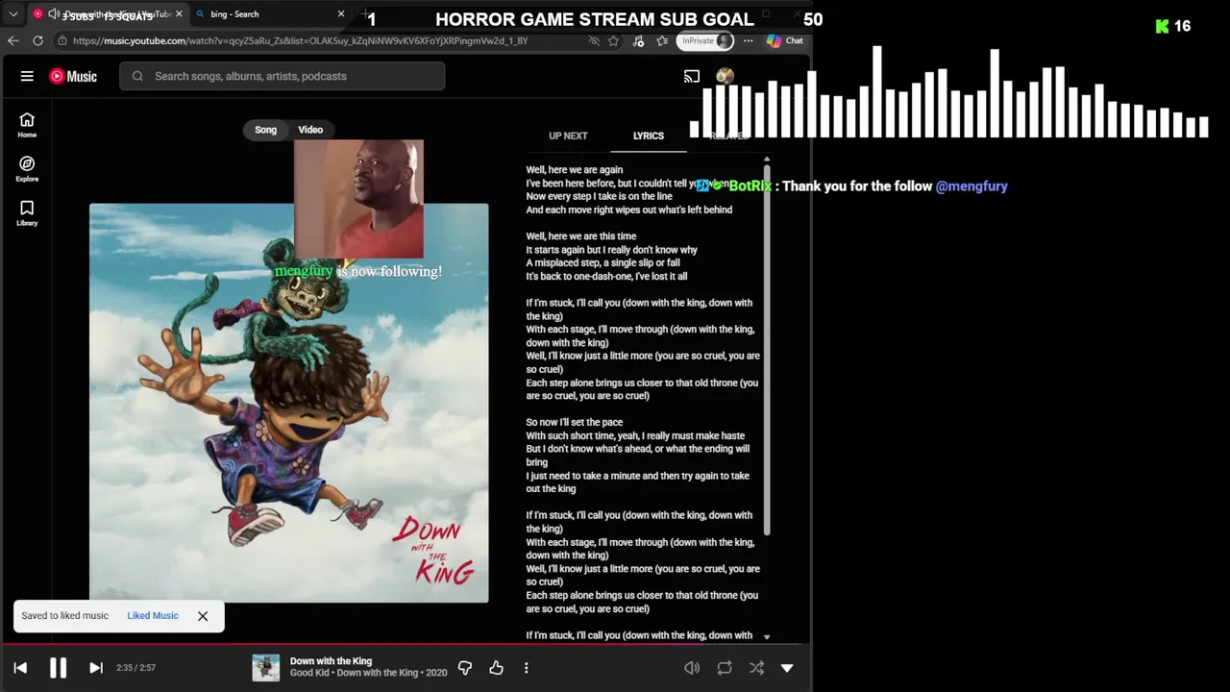Skip to previous track
This screenshot has width=1230, height=692.
pos(20,668)
